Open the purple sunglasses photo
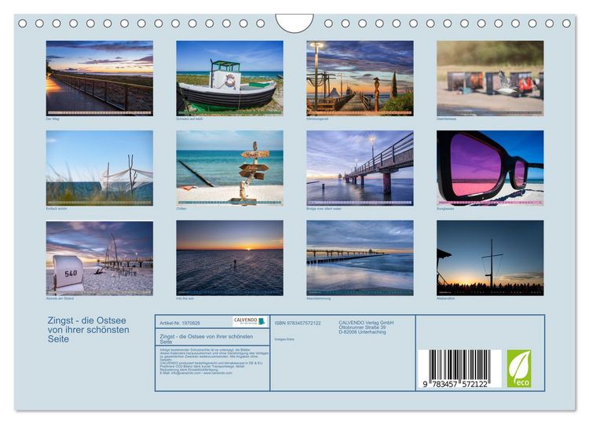 490,168
